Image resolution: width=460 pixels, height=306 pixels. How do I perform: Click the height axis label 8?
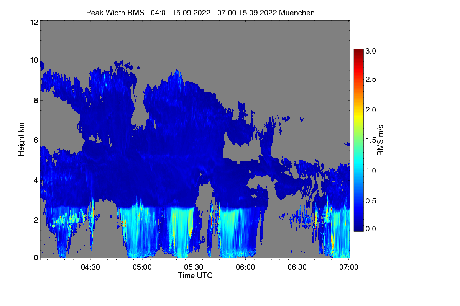[36, 100]
